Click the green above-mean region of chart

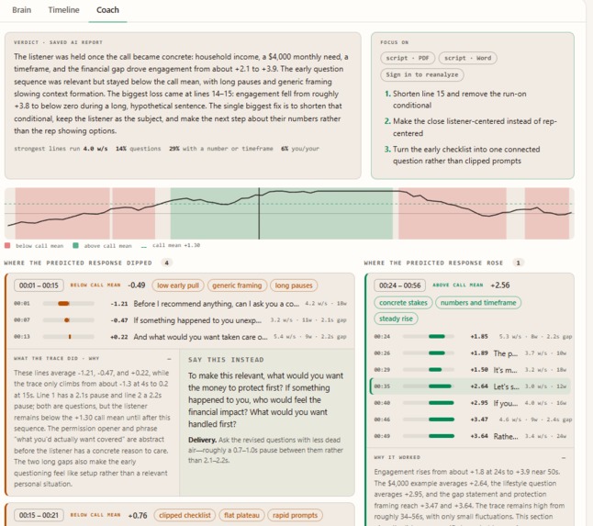[x=282, y=213]
